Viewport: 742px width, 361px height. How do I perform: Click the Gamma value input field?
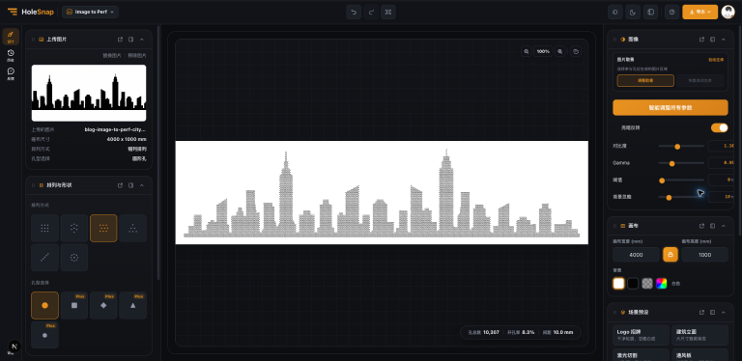[x=722, y=163]
